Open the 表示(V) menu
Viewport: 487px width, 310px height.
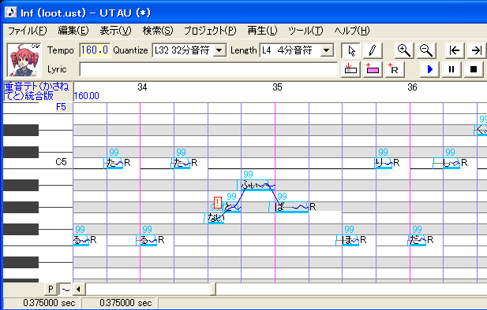pyautogui.click(x=115, y=31)
